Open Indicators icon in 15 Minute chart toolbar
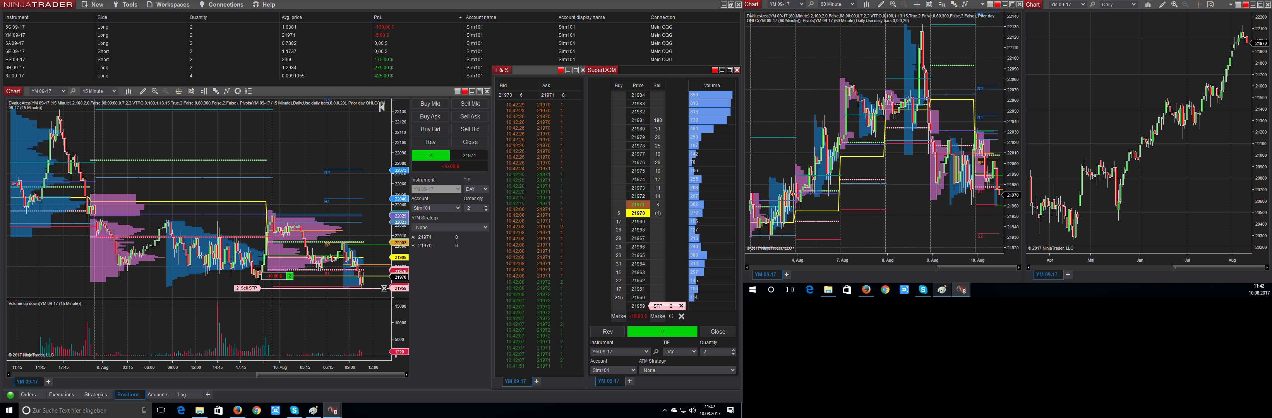Image resolution: width=1272 pixels, height=418 pixels. pos(215,91)
